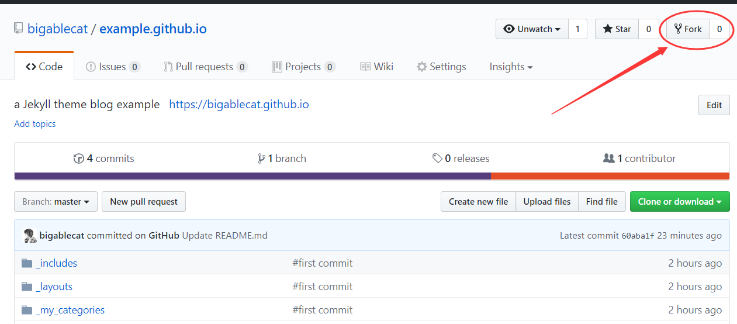
Task: View the 1 branch list
Action: (282, 158)
